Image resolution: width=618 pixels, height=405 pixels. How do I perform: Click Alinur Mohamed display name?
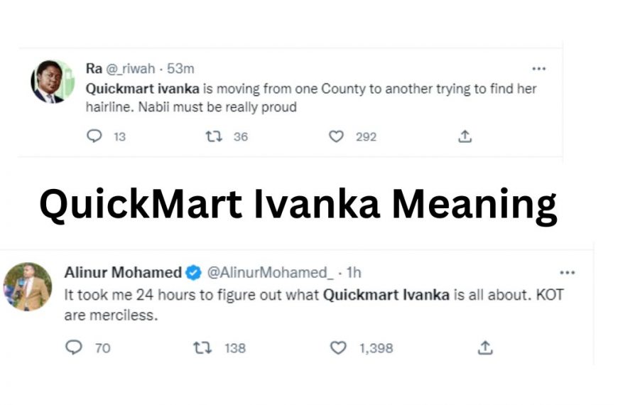click(122, 272)
